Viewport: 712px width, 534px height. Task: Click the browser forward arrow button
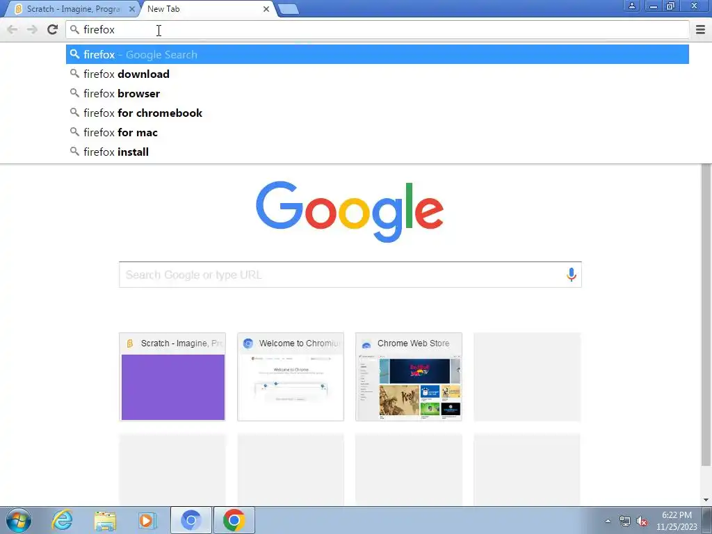(x=32, y=30)
